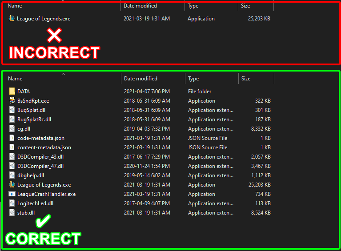The height and width of the screenshot is (251, 341).
Task: Click the 322 KB size cell
Action: coord(263,101)
